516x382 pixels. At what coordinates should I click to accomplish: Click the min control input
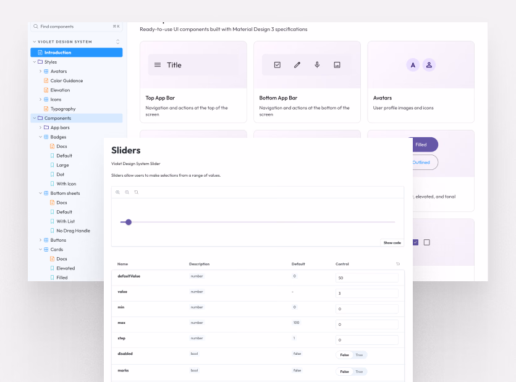click(x=367, y=309)
